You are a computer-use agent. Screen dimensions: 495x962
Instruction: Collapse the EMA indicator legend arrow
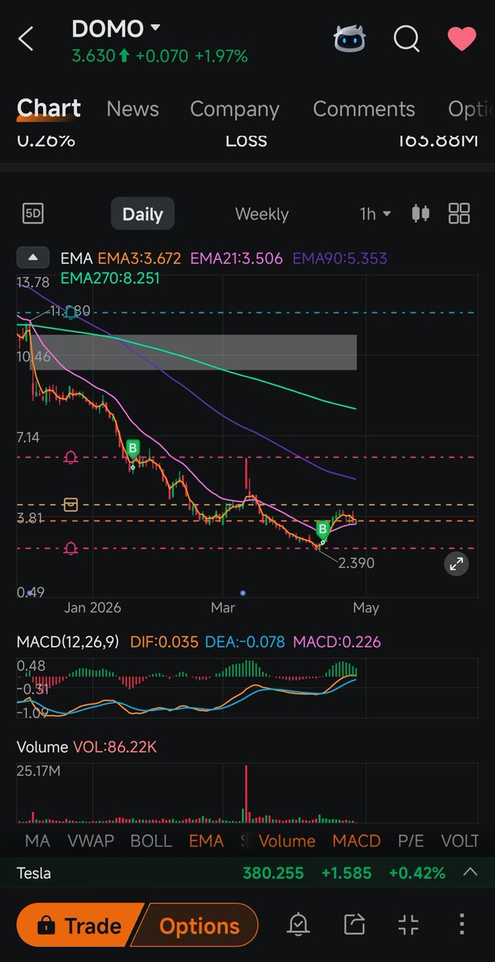click(33, 258)
